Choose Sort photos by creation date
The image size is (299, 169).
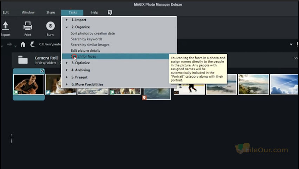[93, 33]
